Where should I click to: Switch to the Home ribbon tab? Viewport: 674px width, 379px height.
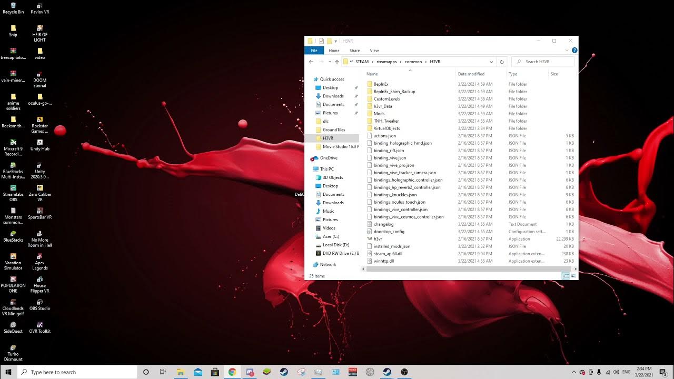[334, 51]
